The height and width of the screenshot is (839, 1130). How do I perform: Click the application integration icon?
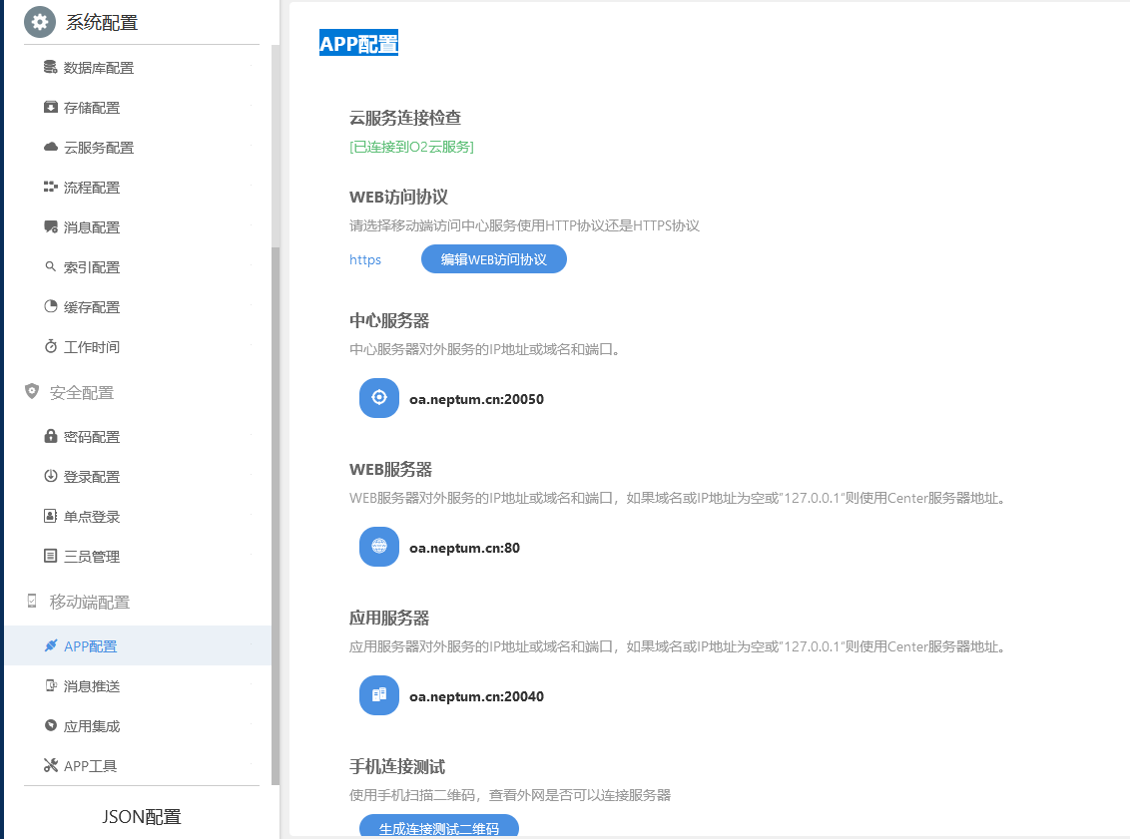tap(51, 725)
